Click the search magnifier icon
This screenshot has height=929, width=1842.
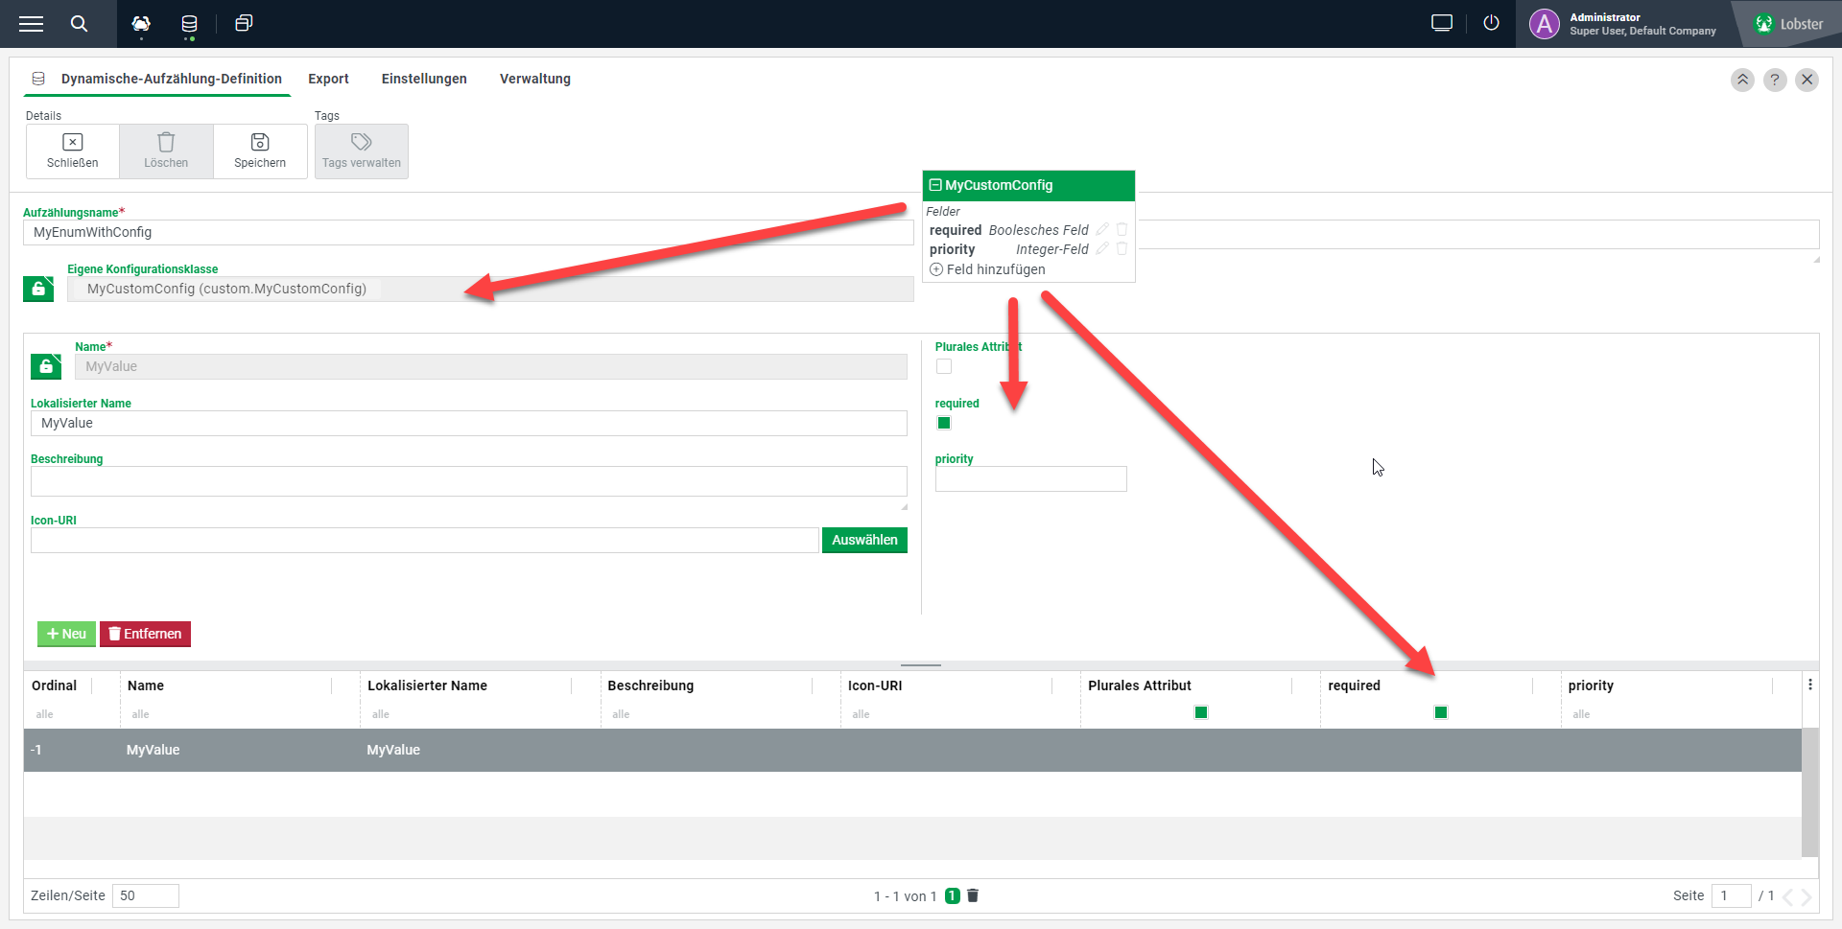pyautogui.click(x=79, y=24)
